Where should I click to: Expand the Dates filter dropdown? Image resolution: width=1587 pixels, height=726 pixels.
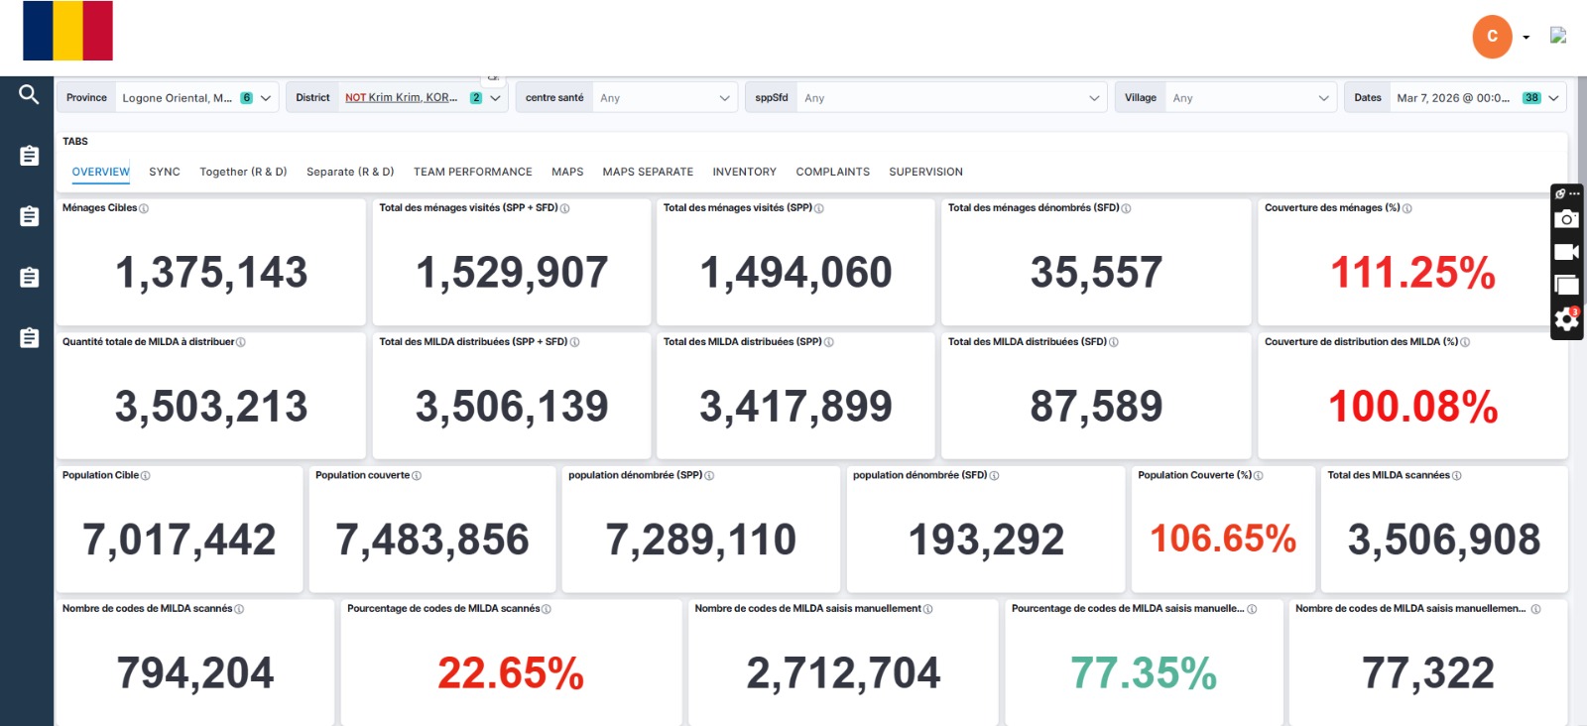click(1553, 98)
